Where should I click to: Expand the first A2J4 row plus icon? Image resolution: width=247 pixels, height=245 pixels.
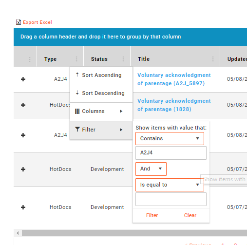tap(23, 79)
